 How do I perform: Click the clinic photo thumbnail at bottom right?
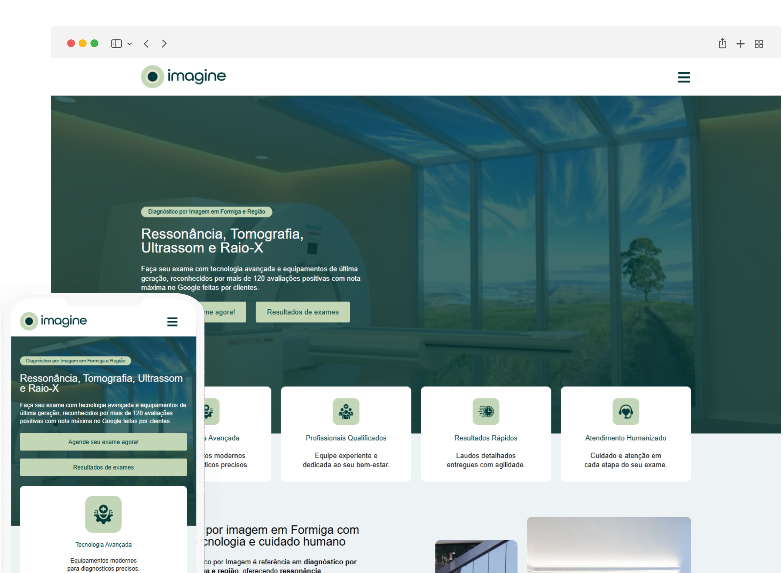point(608,545)
